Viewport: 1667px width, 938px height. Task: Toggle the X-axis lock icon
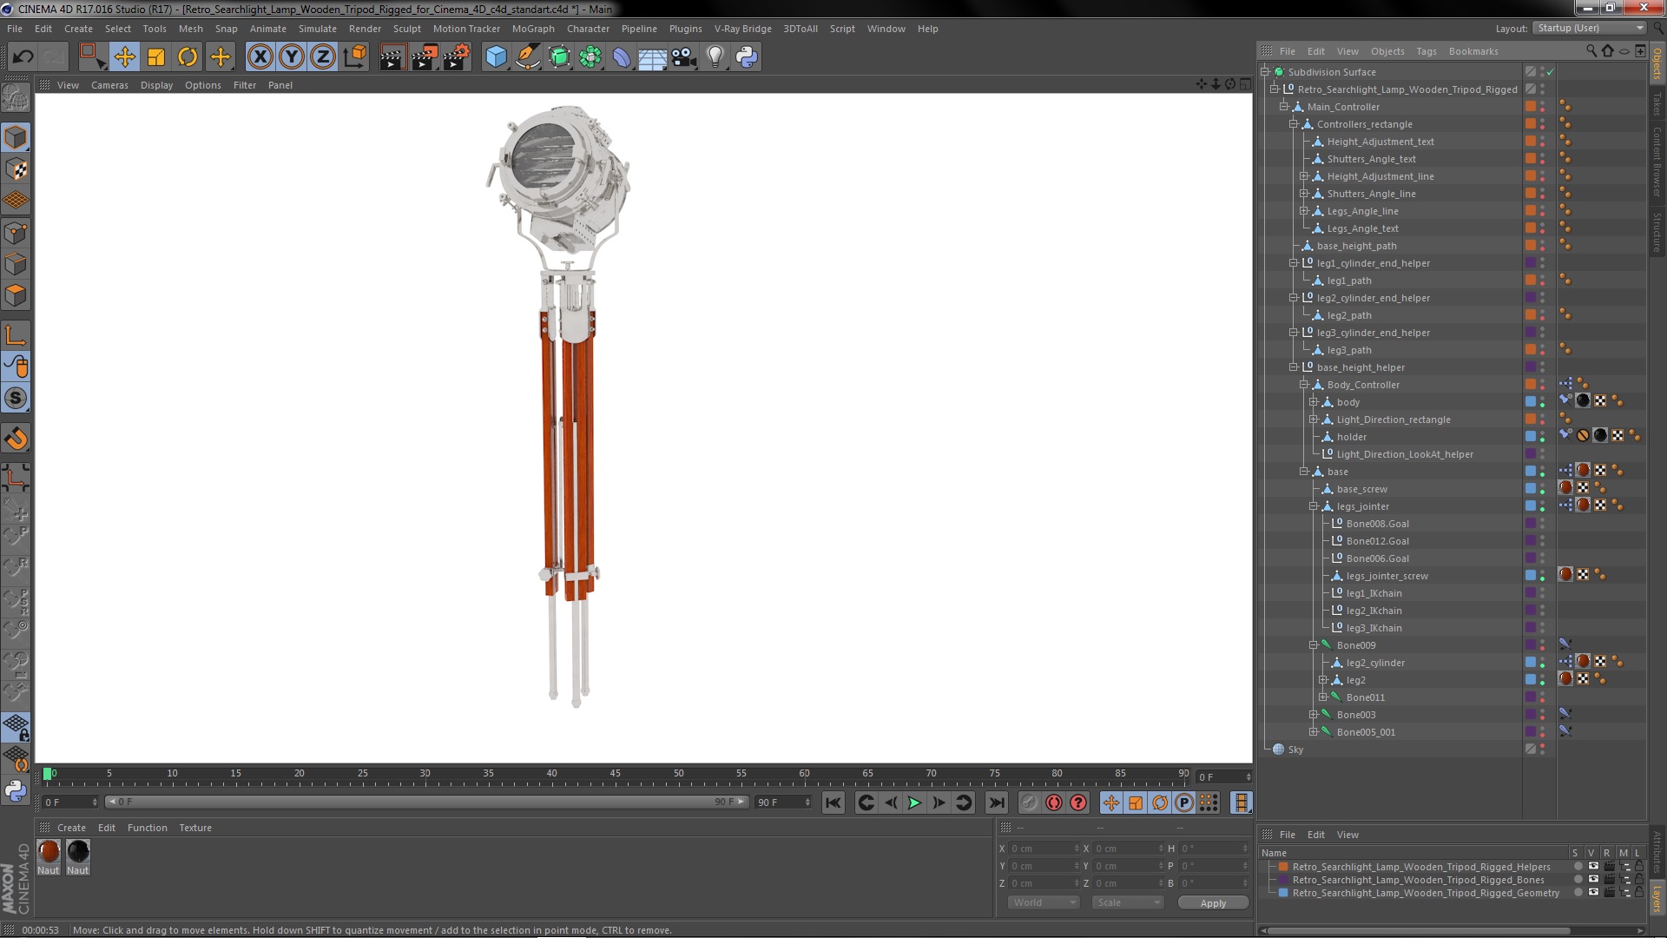pos(260,57)
